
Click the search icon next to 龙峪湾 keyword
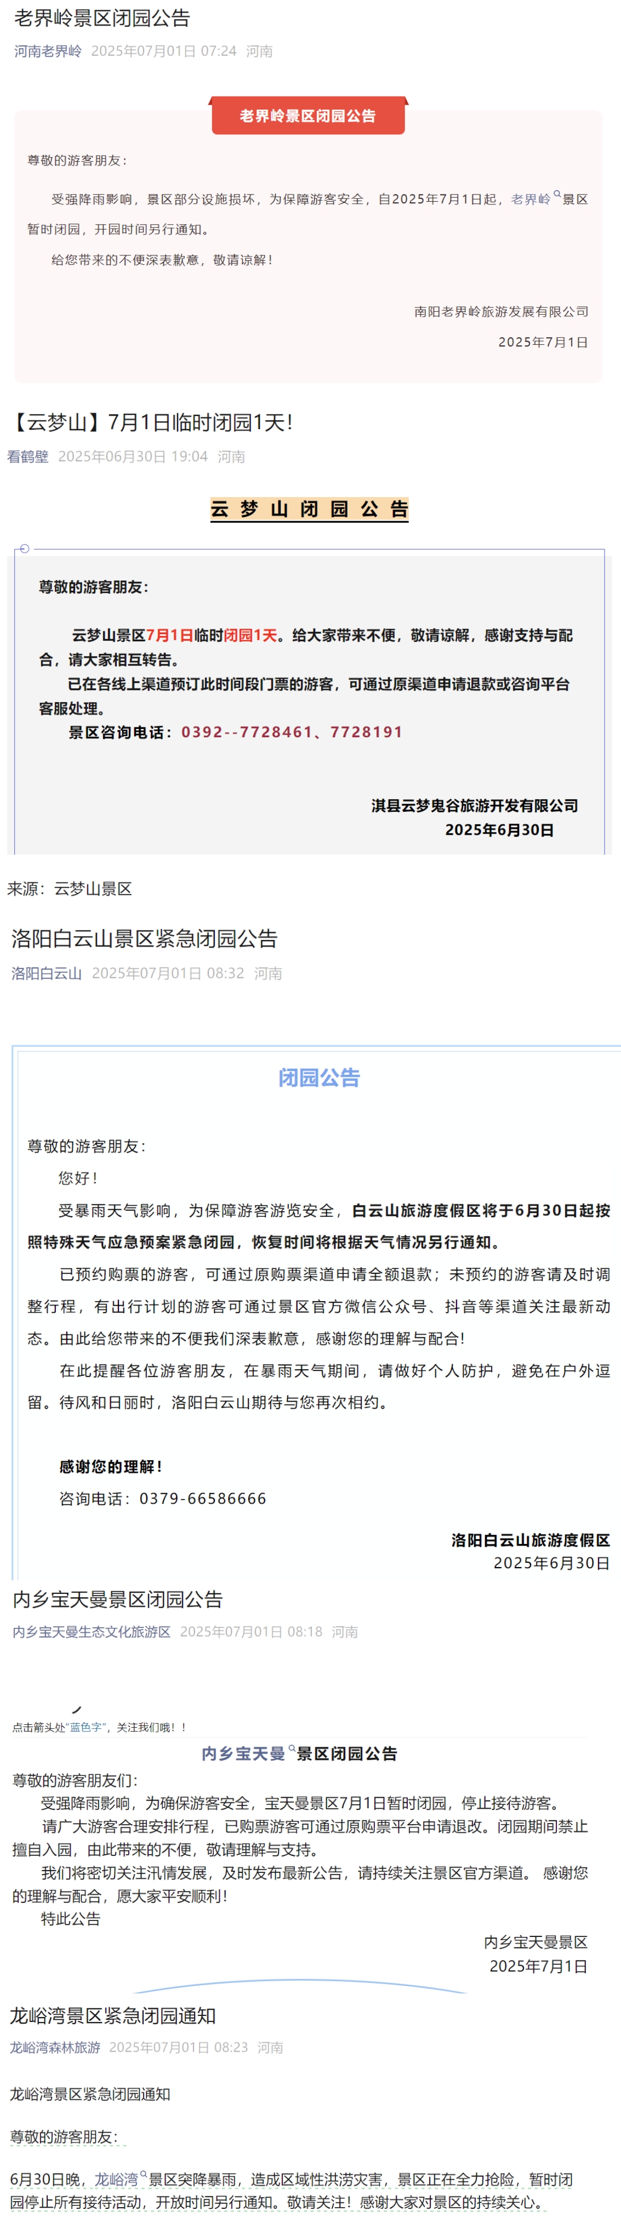point(144,2174)
